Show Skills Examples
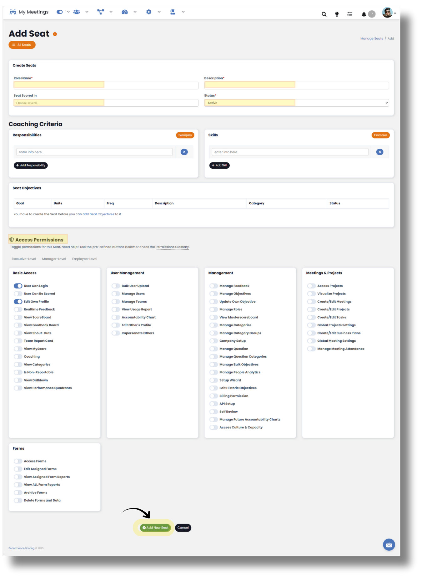The image size is (422, 582). pyautogui.click(x=381, y=135)
